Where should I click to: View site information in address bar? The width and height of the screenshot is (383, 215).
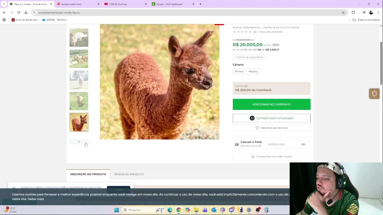34,13
